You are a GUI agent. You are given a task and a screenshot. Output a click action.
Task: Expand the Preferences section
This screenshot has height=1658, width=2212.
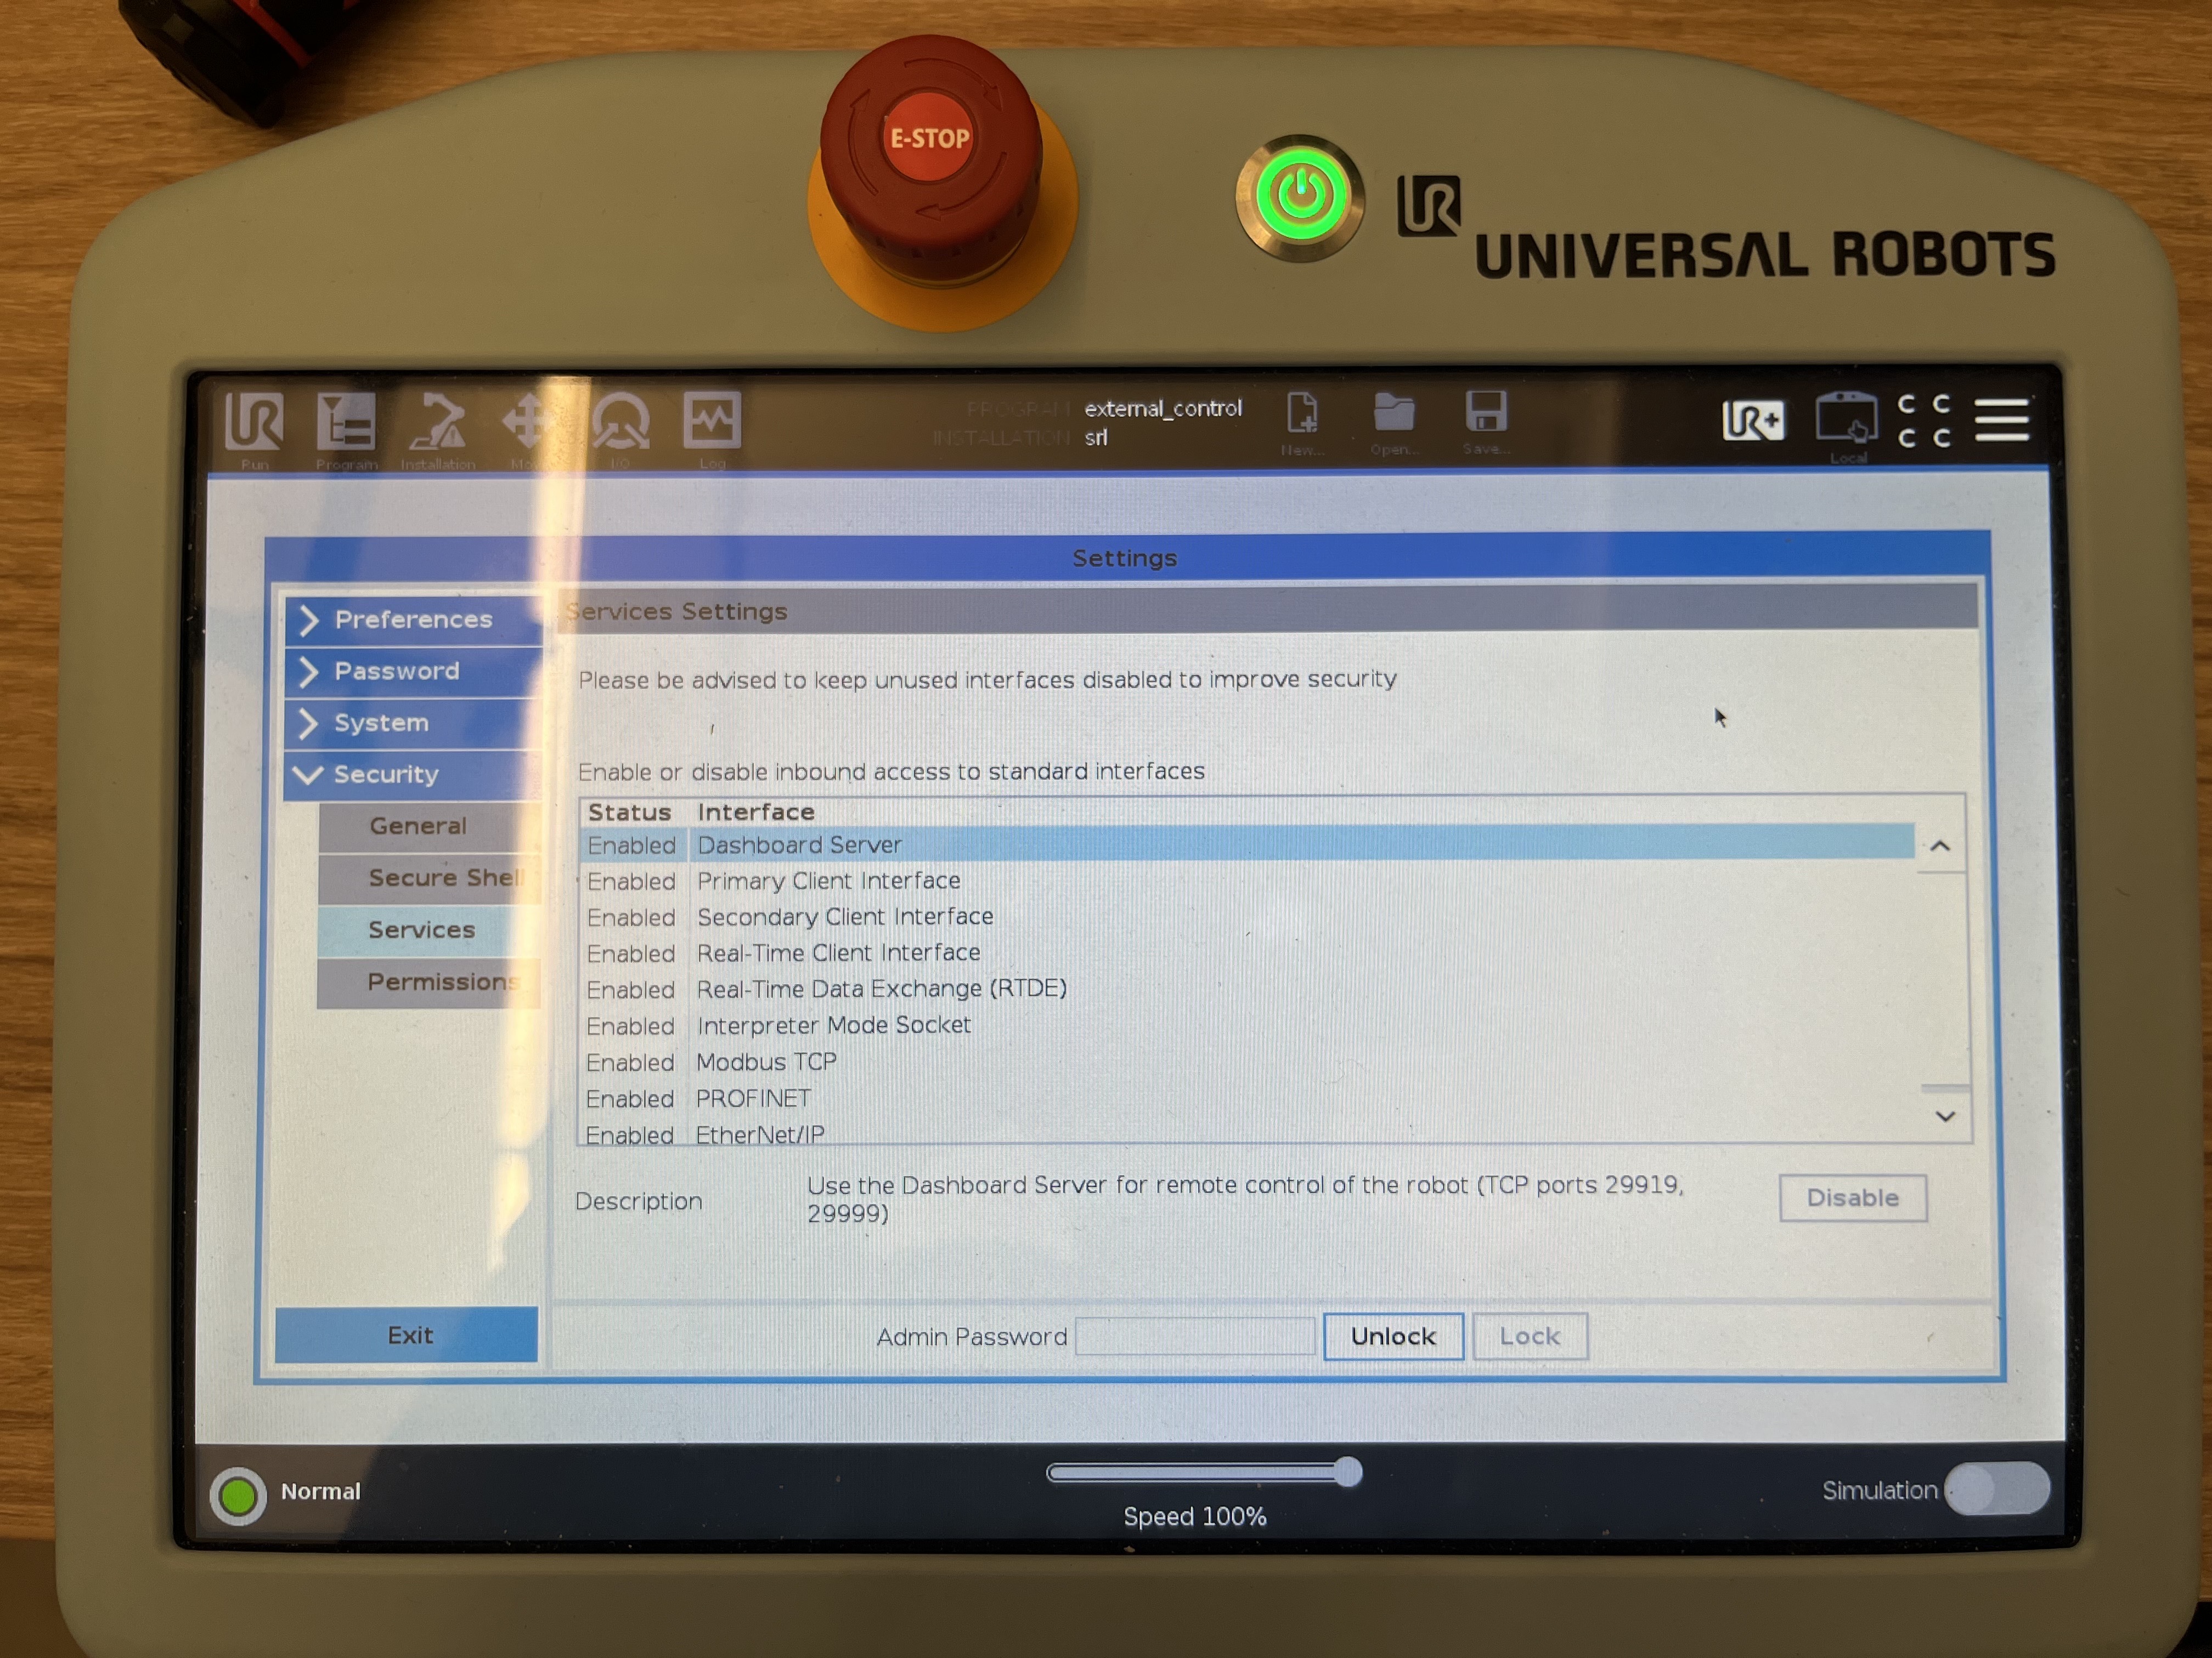412,620
